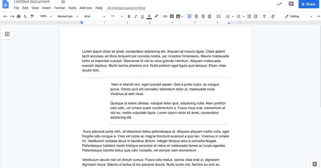Viewport: 321px width, 168px height.
Task: Activate the paint format tool
Action: 32,16
